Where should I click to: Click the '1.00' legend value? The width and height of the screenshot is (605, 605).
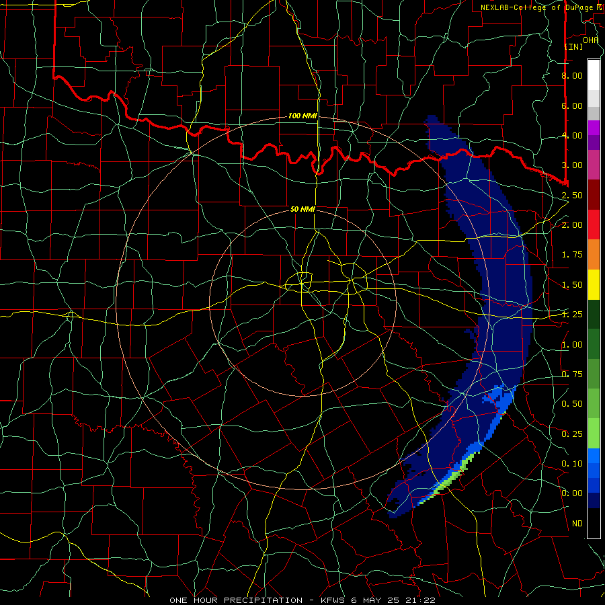pos(572,345)
